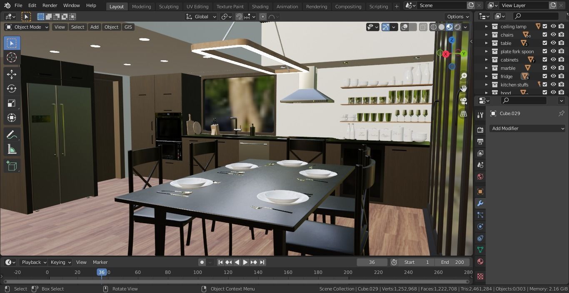Open the viewport Add menu
The image size is (569, 293).
coord(95,27)
